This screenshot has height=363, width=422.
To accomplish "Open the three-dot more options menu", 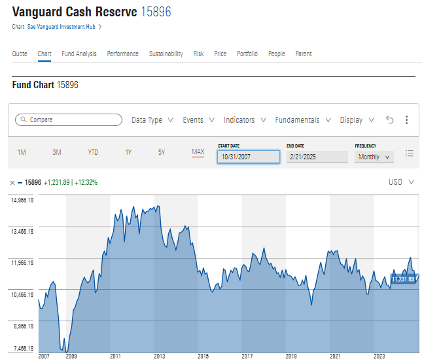I will (x=407, y=119).
